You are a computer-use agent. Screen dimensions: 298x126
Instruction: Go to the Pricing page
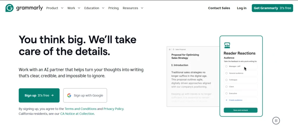point(113,8)
